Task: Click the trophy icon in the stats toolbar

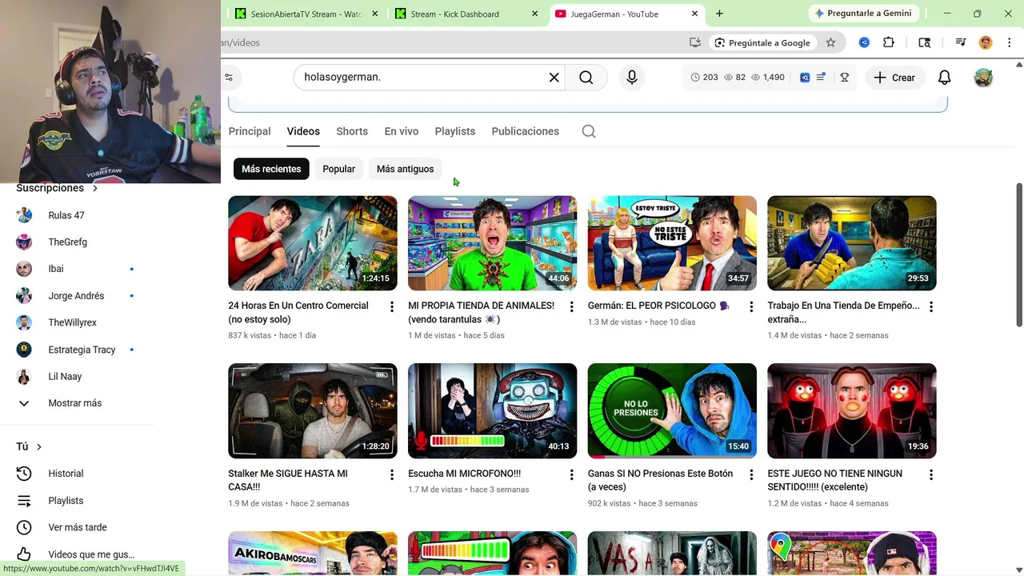Action: (x=844, y=78)
